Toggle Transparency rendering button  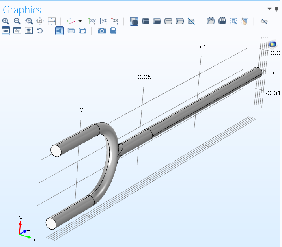point(71,31)
